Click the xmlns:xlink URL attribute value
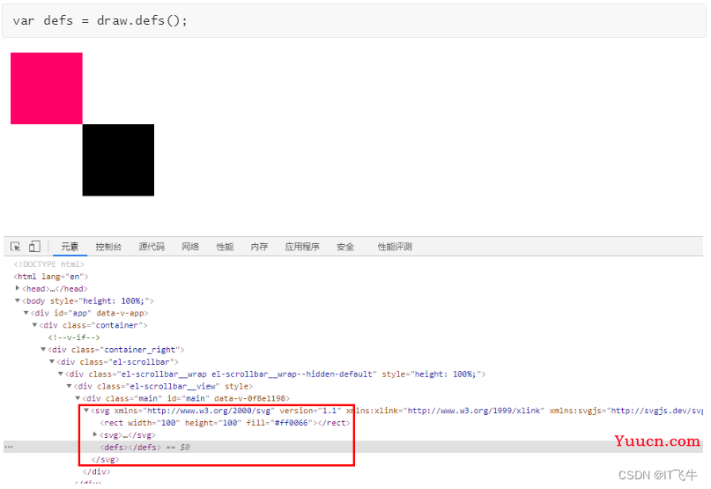 [x=474, y=411]
